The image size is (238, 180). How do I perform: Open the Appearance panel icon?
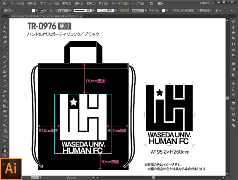[x=233, y=83]
